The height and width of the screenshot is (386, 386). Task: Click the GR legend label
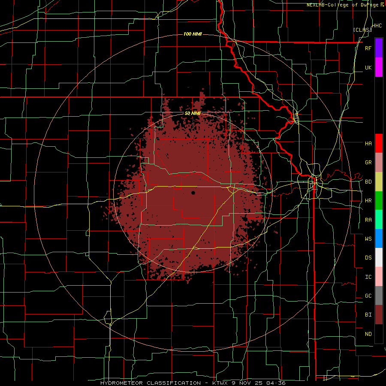point(368,163)
